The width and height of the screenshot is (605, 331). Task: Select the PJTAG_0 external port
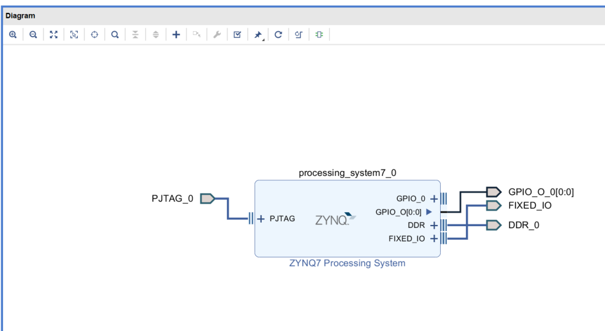[x=207, y=199]
